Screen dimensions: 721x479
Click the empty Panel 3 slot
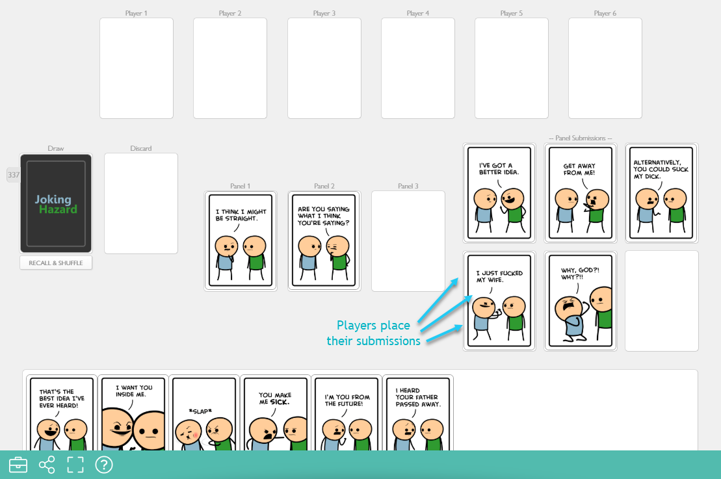coord(408,241)
